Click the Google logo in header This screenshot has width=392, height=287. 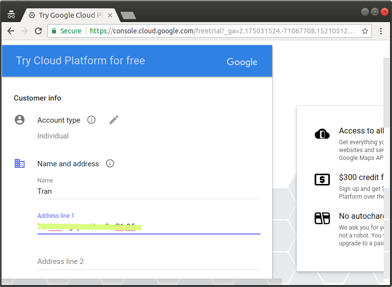pos(242,62)
